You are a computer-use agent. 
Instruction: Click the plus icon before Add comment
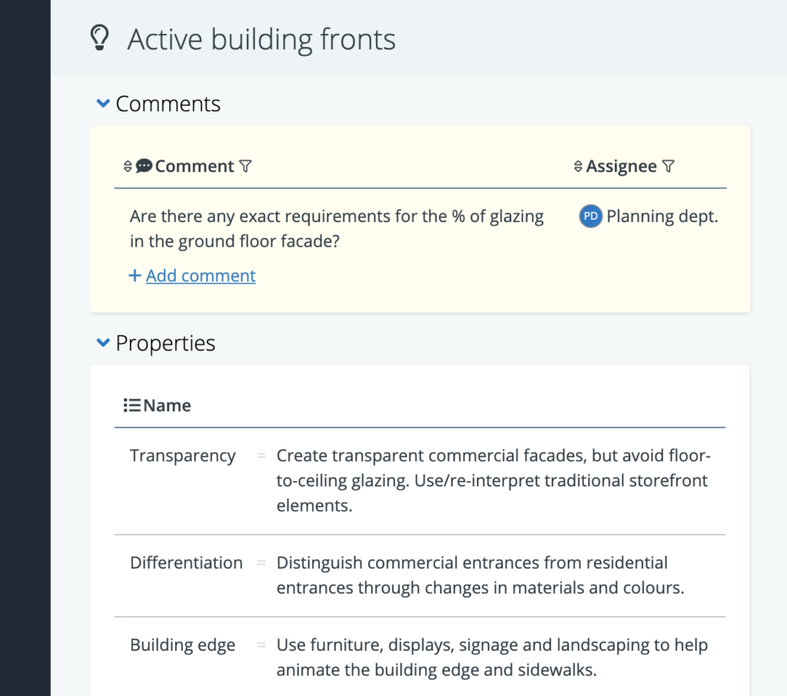point(134,276)
